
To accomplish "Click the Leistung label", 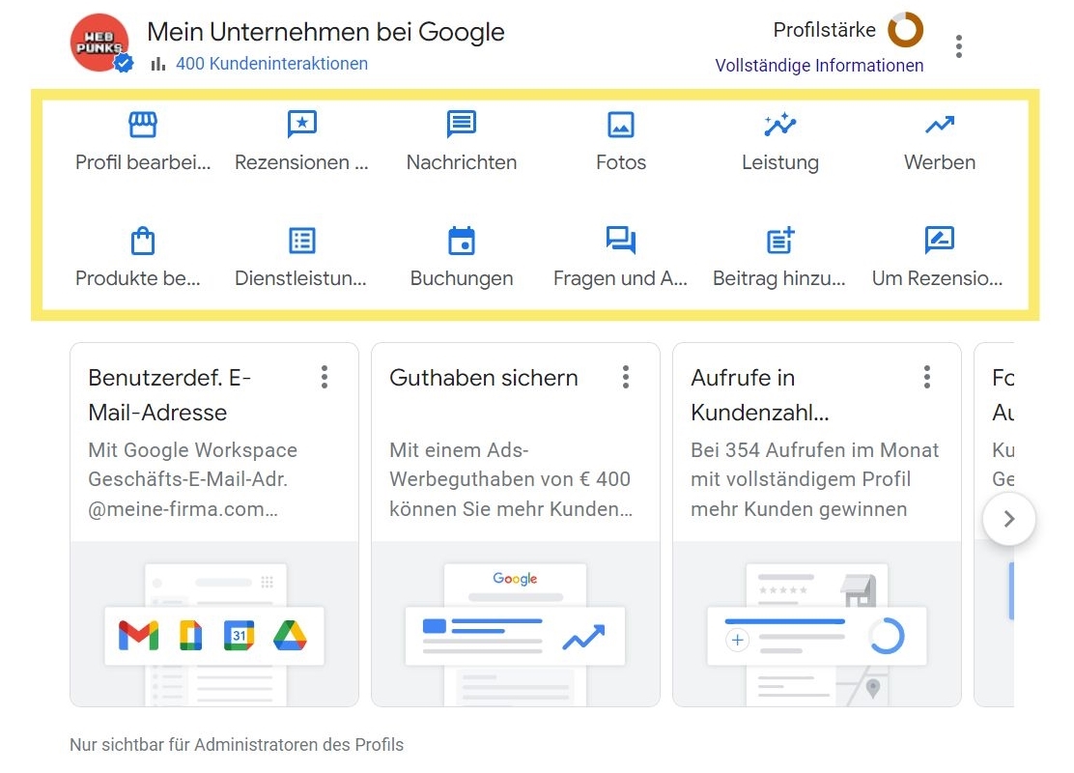I will tap(780, 163).
